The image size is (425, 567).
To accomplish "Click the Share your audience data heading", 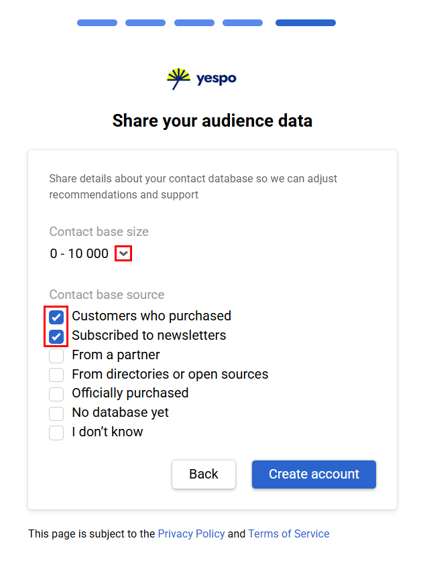I will (213, 121).
